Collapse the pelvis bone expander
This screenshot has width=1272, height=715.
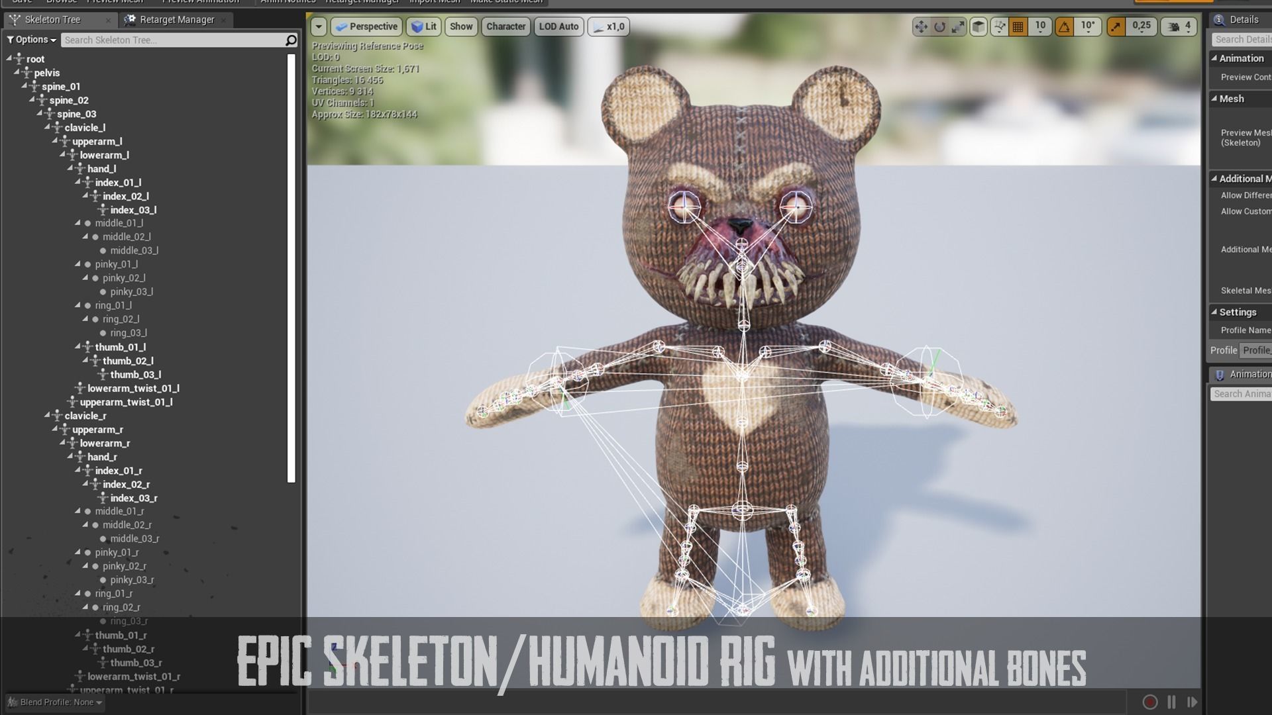point(17,72)
